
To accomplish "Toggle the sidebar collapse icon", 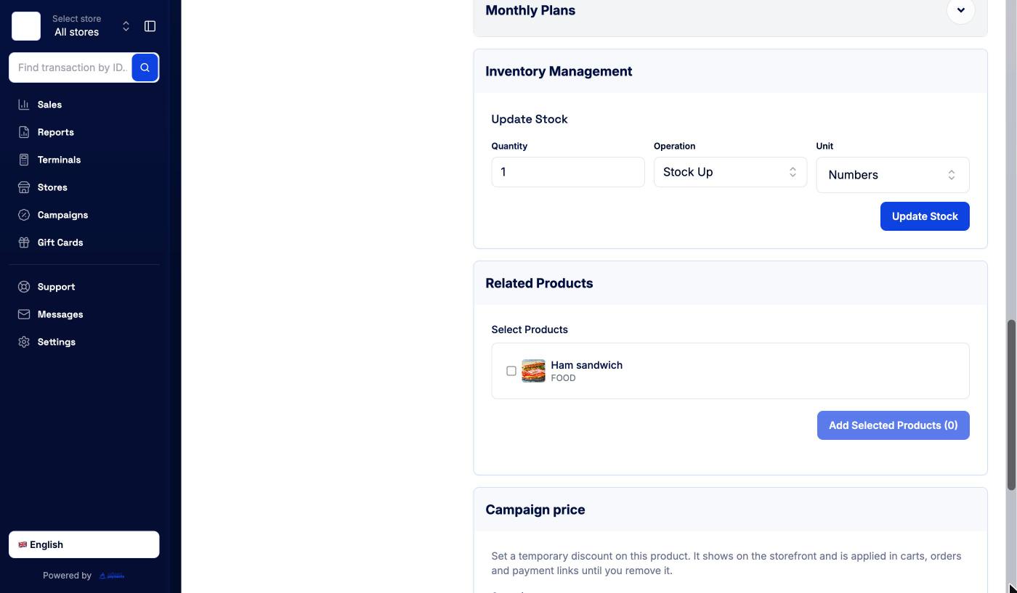I will tap(150, 26).
